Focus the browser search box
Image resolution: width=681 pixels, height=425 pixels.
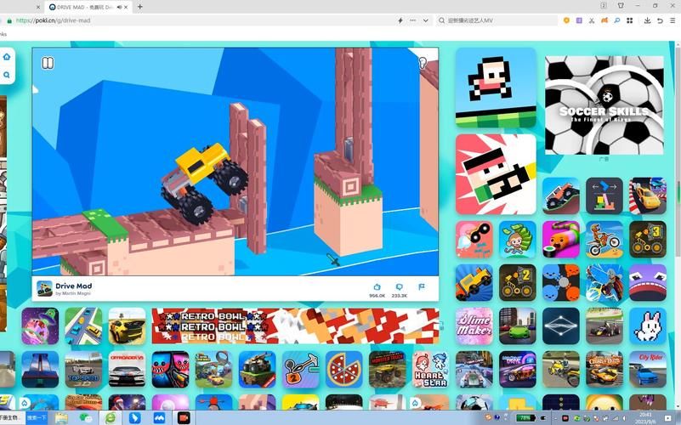click(x=497, y=20)
